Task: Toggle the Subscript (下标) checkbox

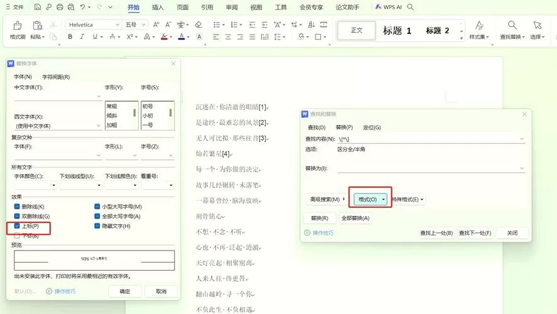Action: (x=17, y=235)
